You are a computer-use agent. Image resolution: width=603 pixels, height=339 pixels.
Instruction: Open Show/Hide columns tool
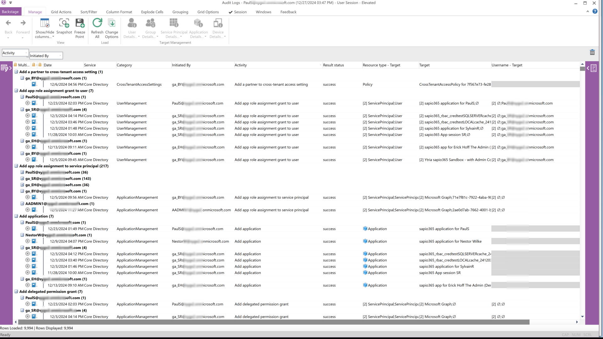(45, 24)
